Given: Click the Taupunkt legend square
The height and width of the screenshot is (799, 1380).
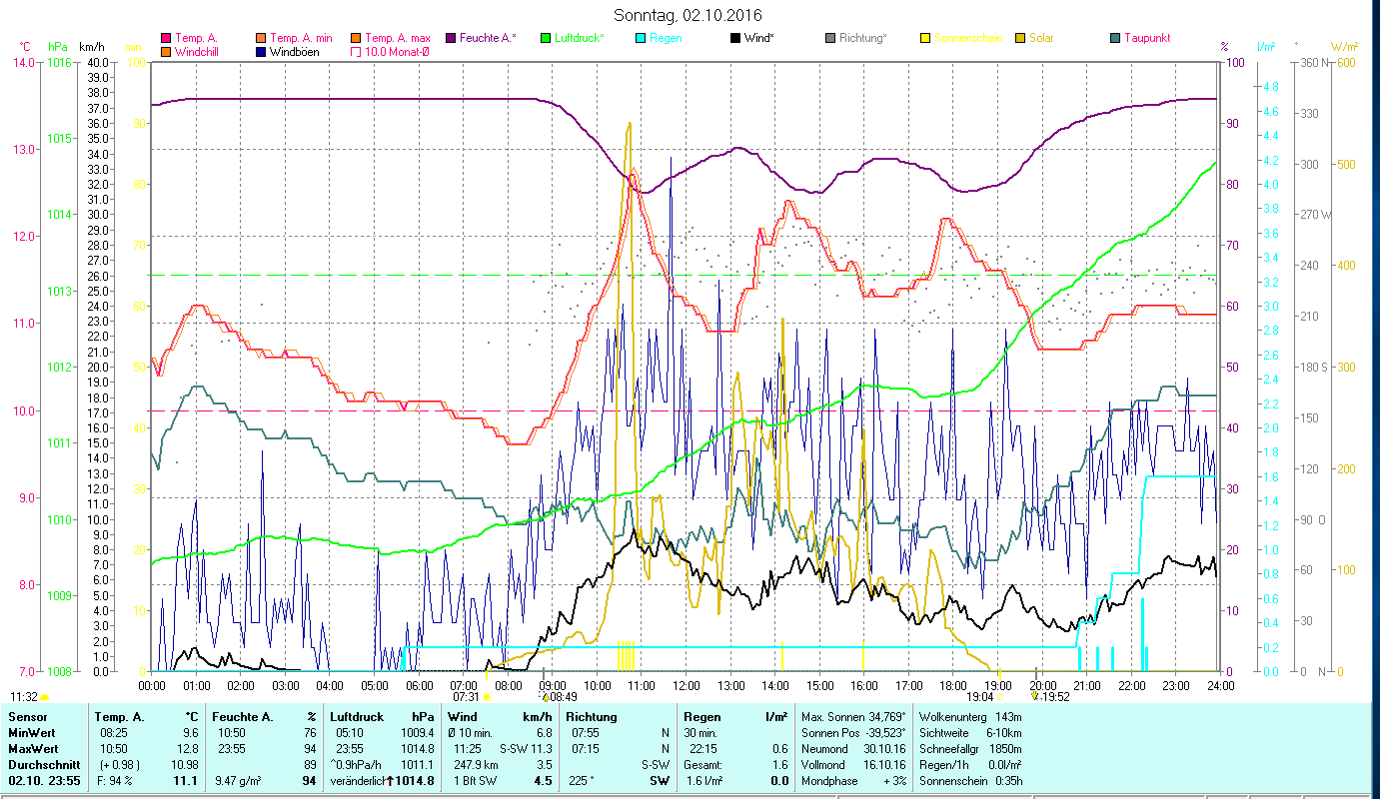Looking at the screenshot, I should [1115, 39].
